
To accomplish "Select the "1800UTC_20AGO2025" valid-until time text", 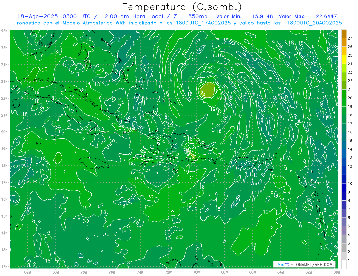I will click(314, 23).
